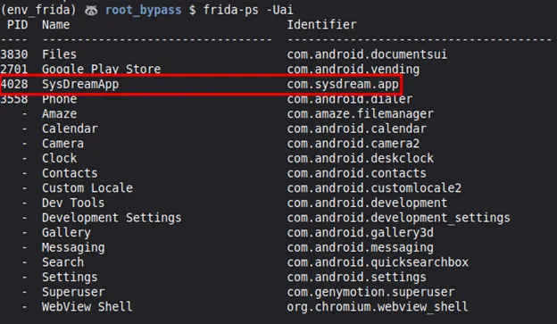The height and width of the screenshot is (324, 557).
Task: Select identifier 'com.android.documentsui'
Action: pos(367,54)
